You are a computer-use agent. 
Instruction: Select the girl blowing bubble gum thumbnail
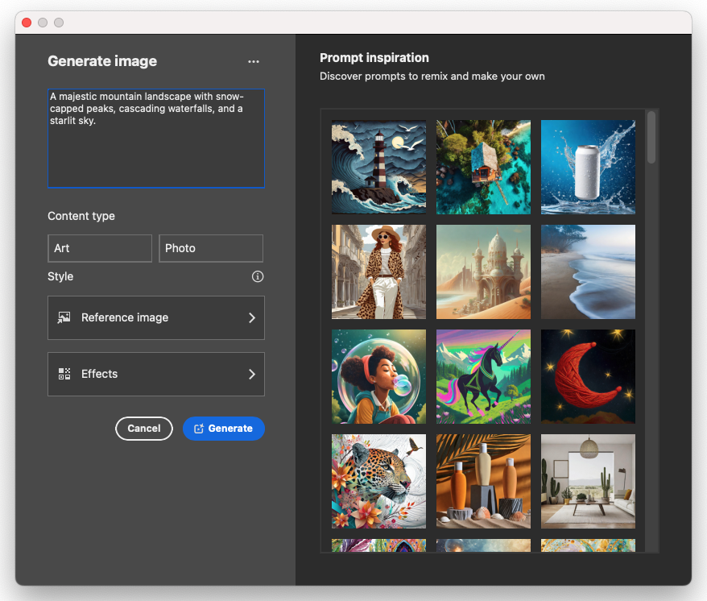pyautogui.click(x=378, y=376)
